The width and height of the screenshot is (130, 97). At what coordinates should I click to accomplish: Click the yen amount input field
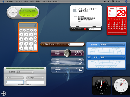tap(15, 82)
